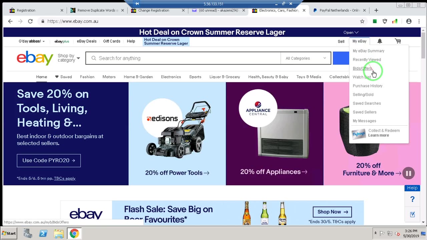Click 20% off Power Tools link
Image resolution: width=427 pixels, height=240 pixels.
pos(177,173)
